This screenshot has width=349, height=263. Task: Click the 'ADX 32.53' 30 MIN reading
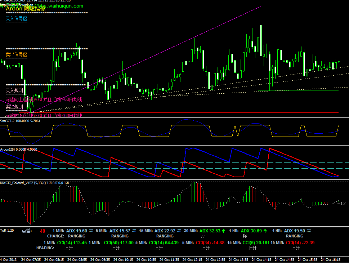click(210, 231)
